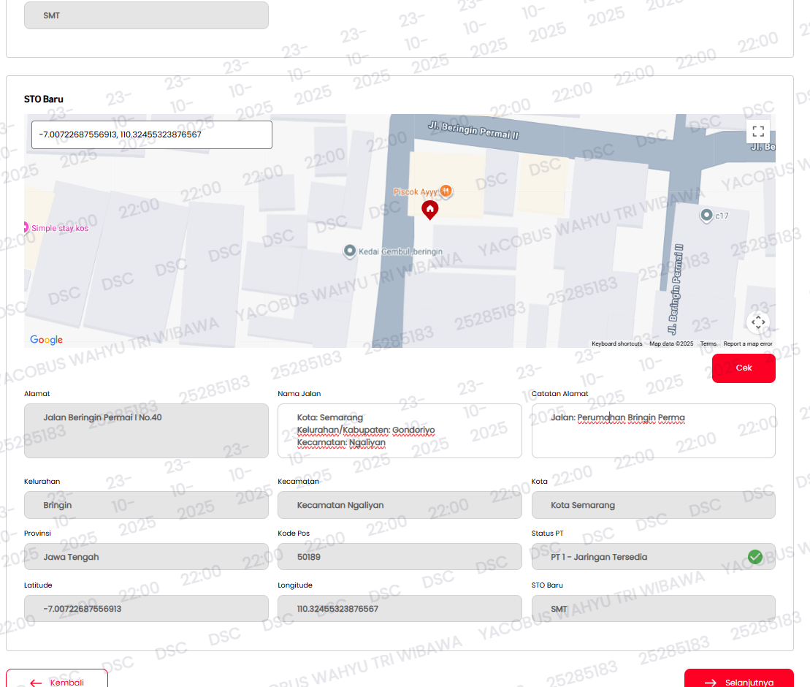Open Report a map error link
The image size is (810, 687).
coord(747,343)
